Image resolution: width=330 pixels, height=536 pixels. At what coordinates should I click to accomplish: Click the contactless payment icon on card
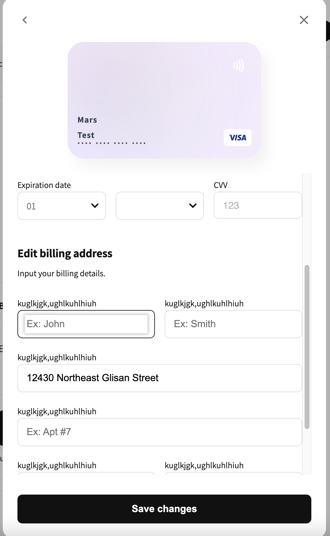click(x=238, y=65)
